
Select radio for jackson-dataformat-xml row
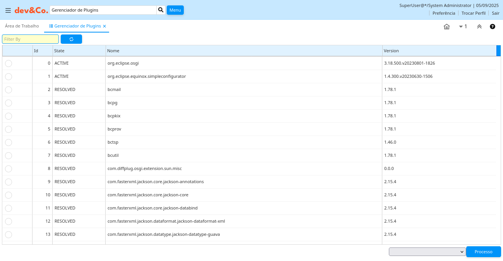pos(9,222)
